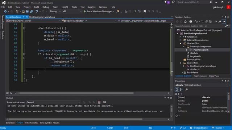The height and width of the screenshot is (130, 232).
Task: Collapse the Source Files folder
Action: 180,63
